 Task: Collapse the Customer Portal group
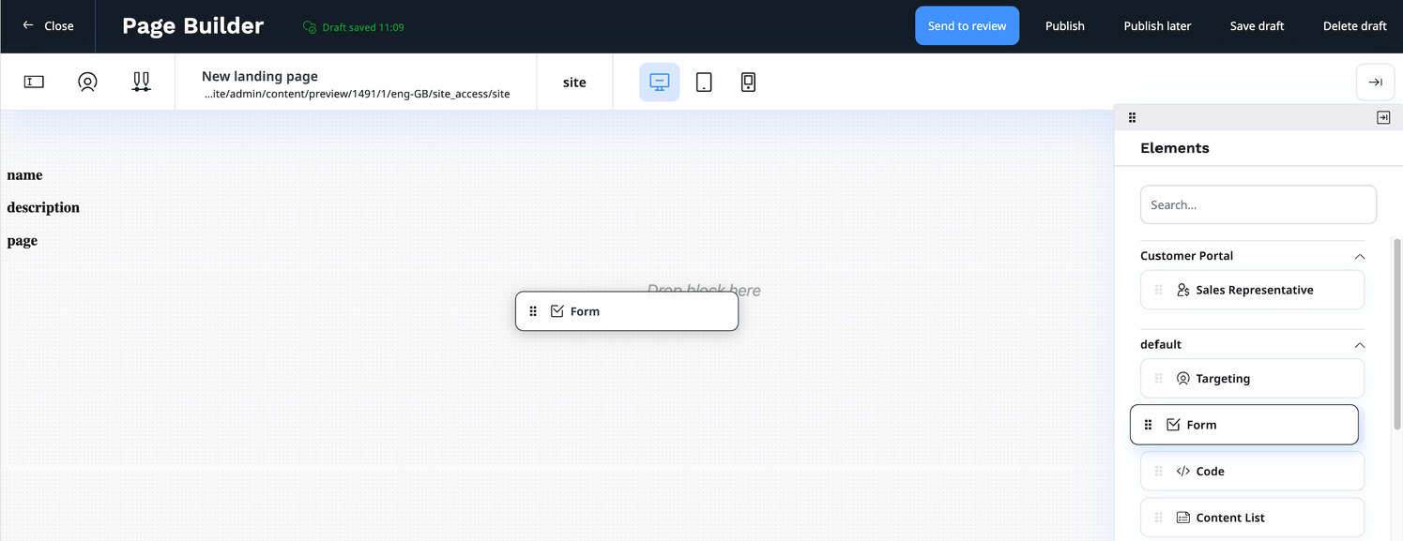tap(1359, 256)
